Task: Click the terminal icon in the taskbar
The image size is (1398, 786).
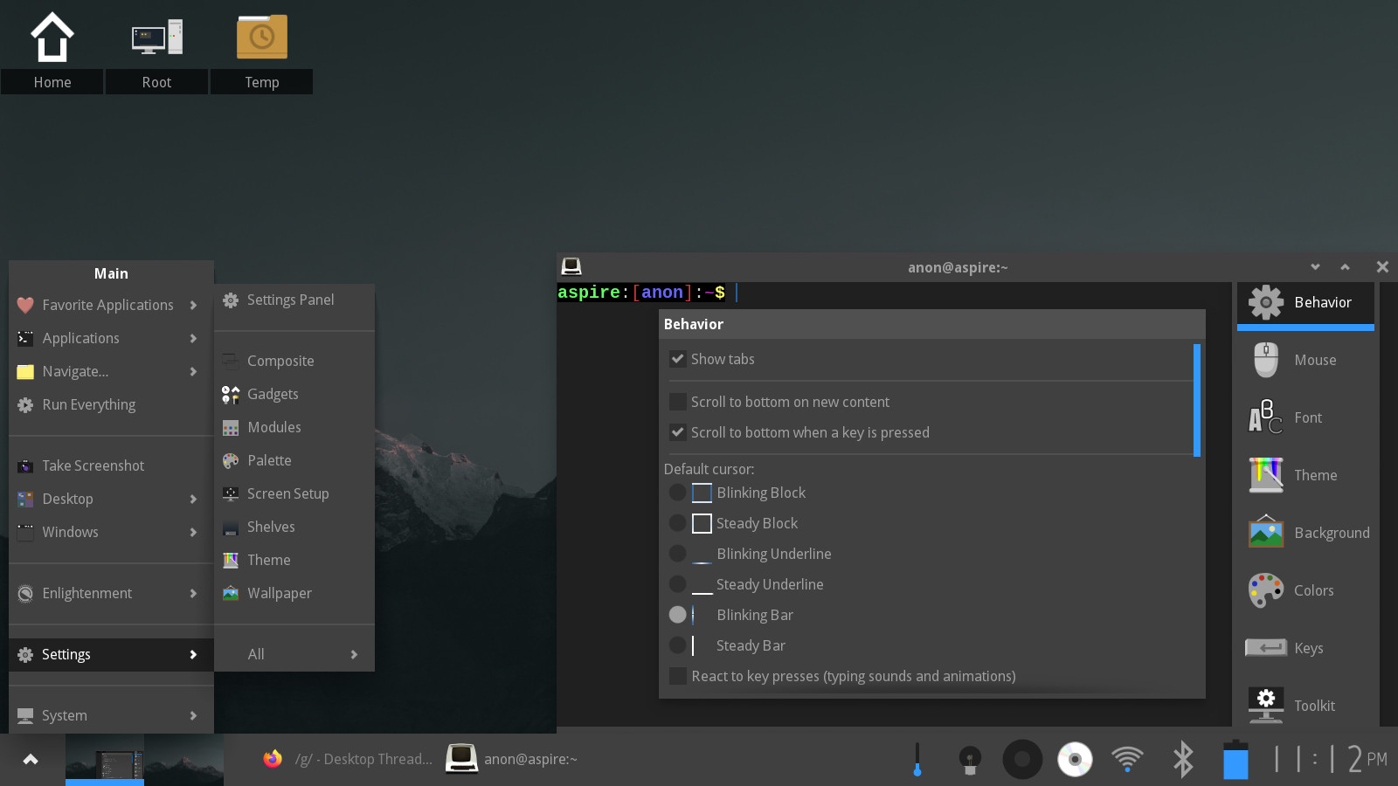Action: [461, 759]
